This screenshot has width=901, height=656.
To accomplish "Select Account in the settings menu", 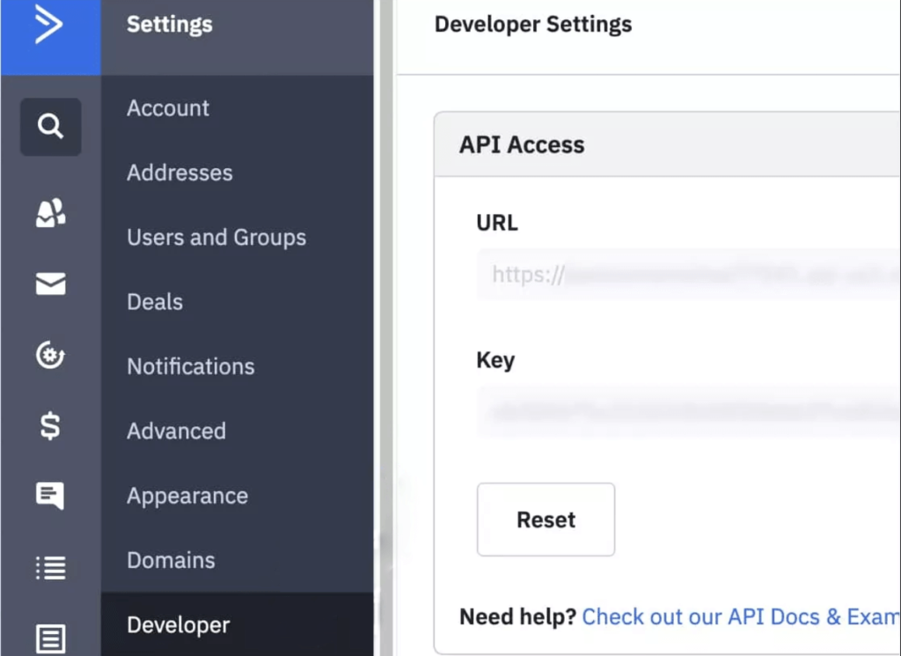I will click(168, 108).
